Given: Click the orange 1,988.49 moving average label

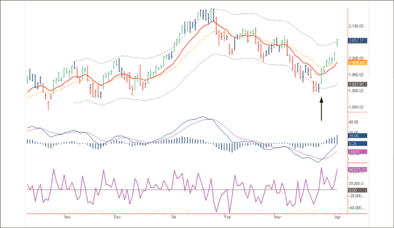Looking at the screenshot, I should pyautogui.click(x=357, y=63).
